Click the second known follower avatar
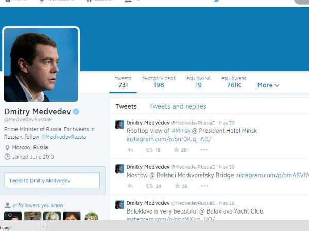 click(x=32, y=216)
